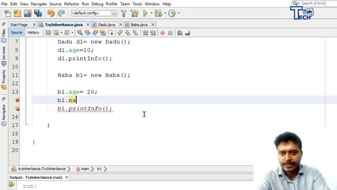
Task: Expand the Profile Project dropdown arrow
Action: (x=179, y=13)
